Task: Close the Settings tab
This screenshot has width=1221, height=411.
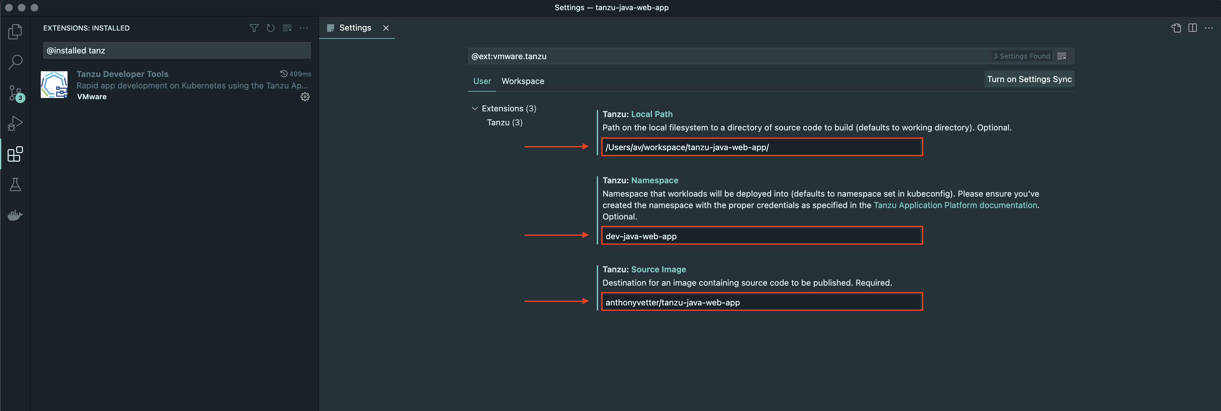Action: pos(386,27)
